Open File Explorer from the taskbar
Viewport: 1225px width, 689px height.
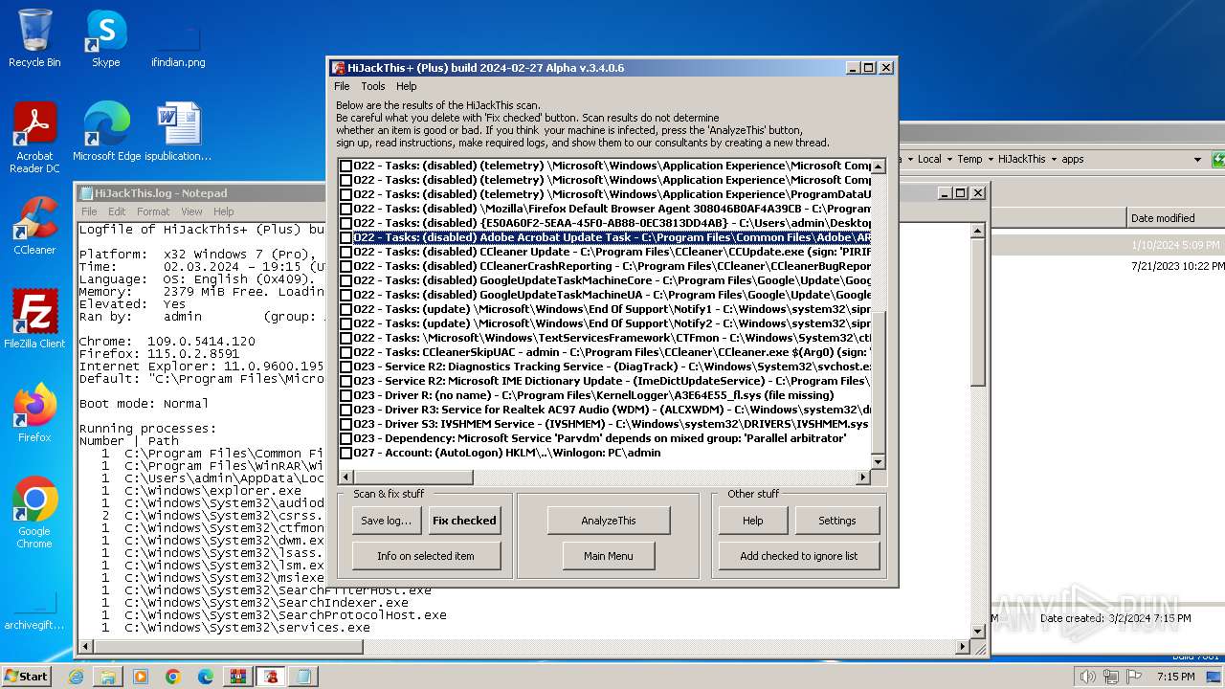click(108, 677)
